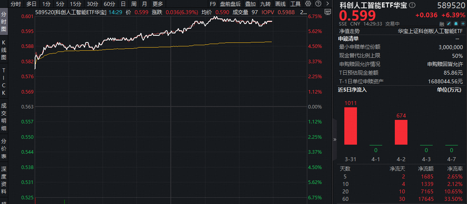Select the 5分 timeframe tab

click(60, 4)
